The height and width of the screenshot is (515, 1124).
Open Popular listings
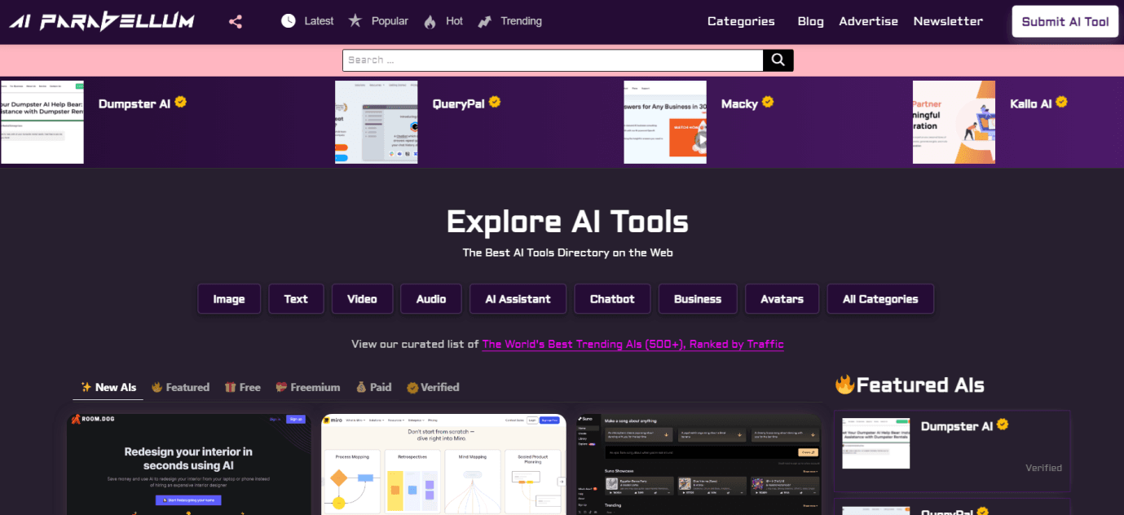tap(390, 21)
